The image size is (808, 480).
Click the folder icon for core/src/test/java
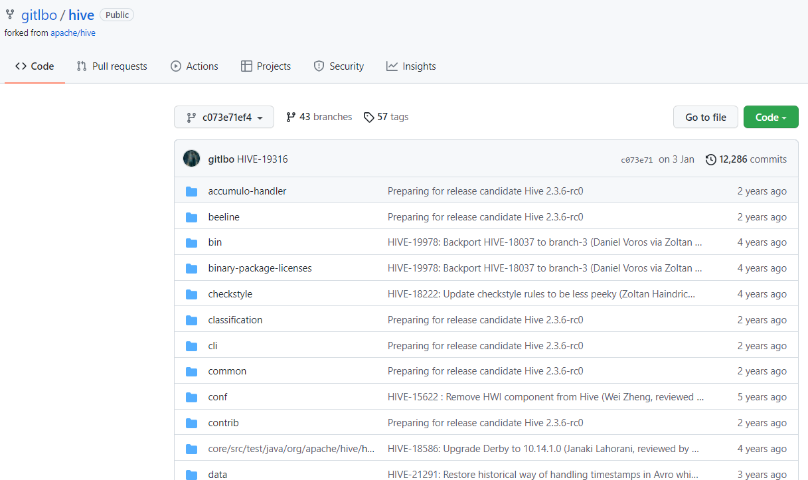tap(192, 450)
